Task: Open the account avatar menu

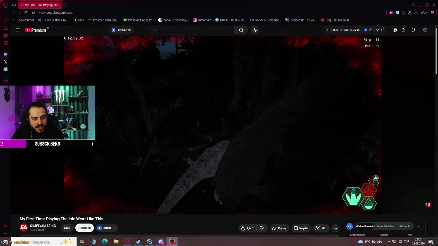Action: click(x=425, y=30)
